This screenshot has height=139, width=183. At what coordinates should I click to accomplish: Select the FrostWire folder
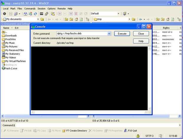point(9,39)
